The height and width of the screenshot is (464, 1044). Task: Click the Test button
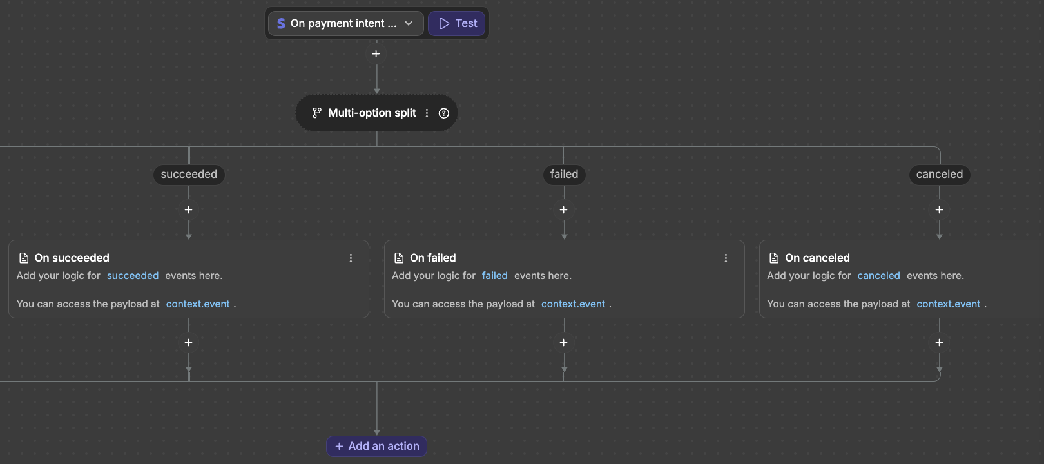(457, 23)
